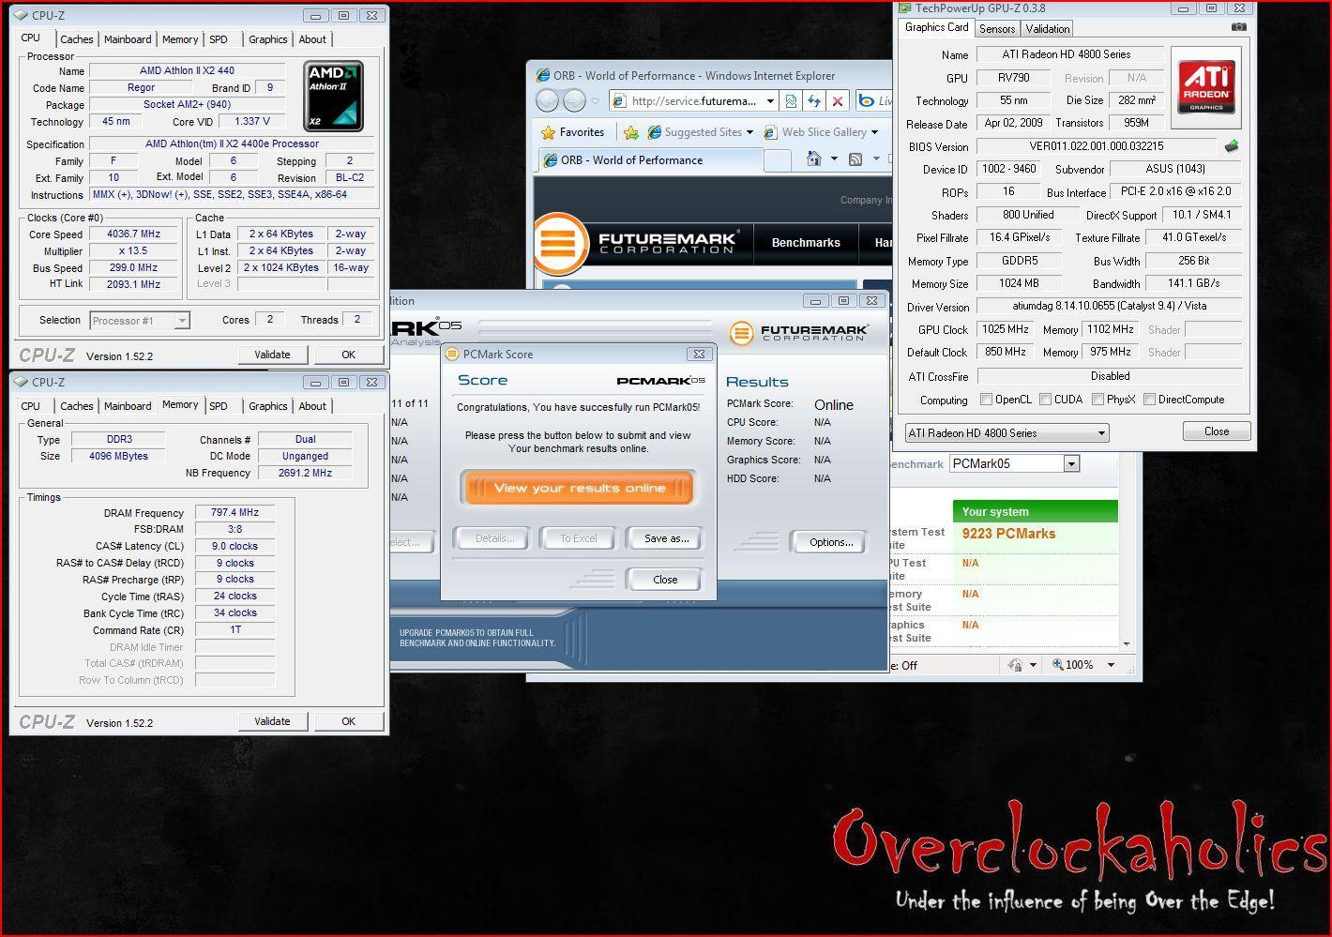Click OK in bottom CPU-Z window
The height and width of the screenshot is (937, 1332).
pos(348,721)
